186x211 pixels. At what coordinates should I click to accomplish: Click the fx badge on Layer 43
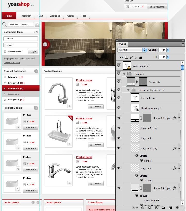coord(175,168)
